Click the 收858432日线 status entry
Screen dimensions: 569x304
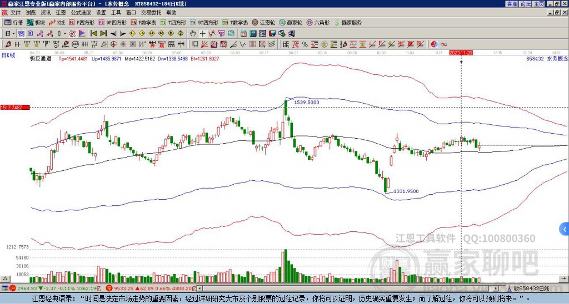[x=528, y=288]
